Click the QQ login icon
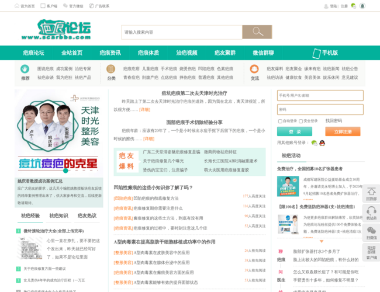 click(x=322, y=142)
